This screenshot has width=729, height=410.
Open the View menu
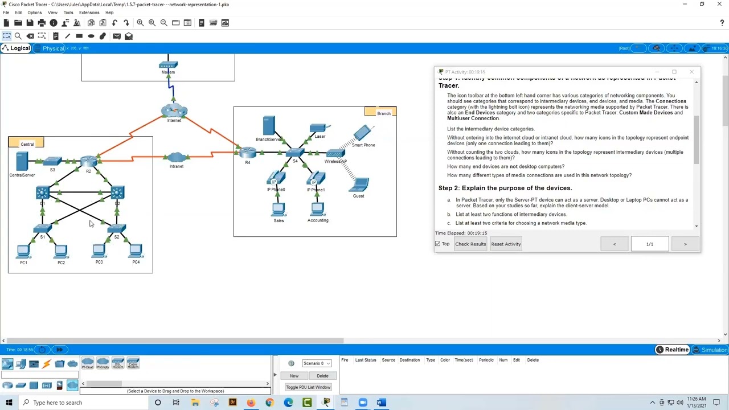(x=52, y=13)
